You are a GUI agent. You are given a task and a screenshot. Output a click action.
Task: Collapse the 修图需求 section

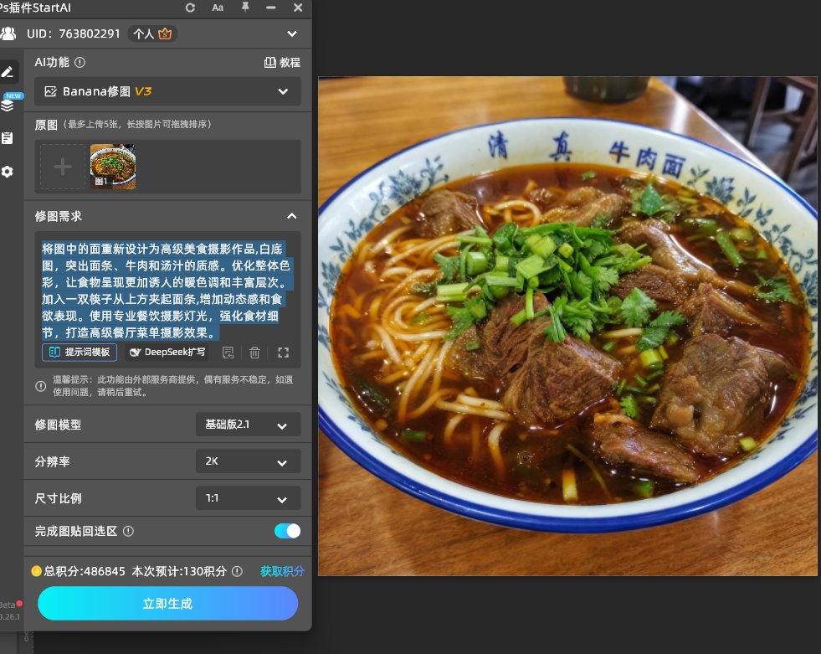[x=291, y=216]
